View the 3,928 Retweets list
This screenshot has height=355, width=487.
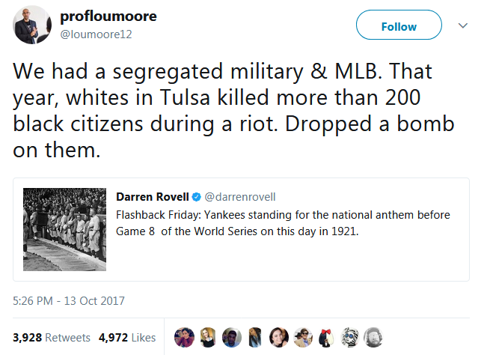pos(52,338)
